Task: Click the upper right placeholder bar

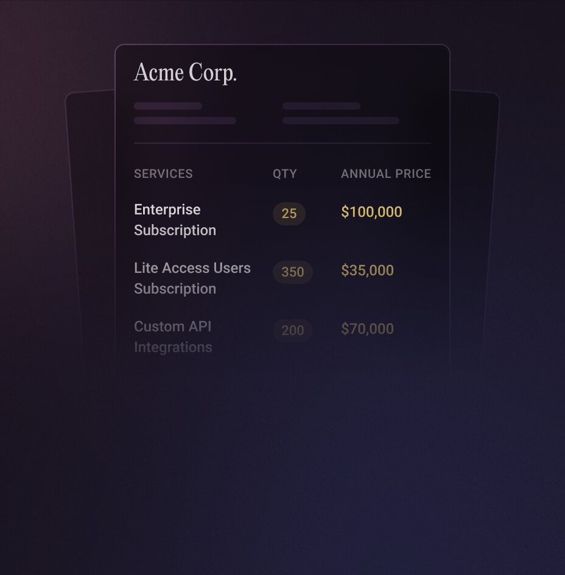Action: point(321,106)
